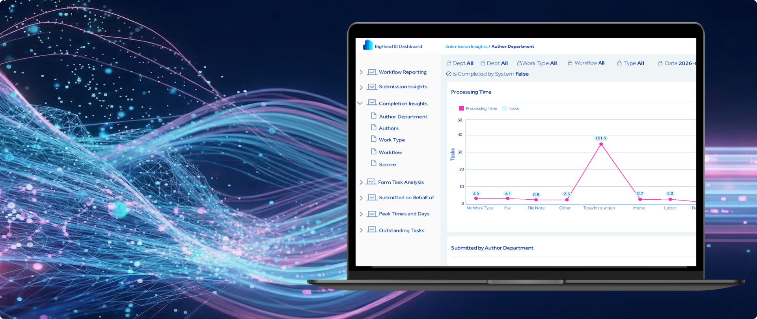
Task: Click the Author Department breadcrumb text
Action: point(513,46)
